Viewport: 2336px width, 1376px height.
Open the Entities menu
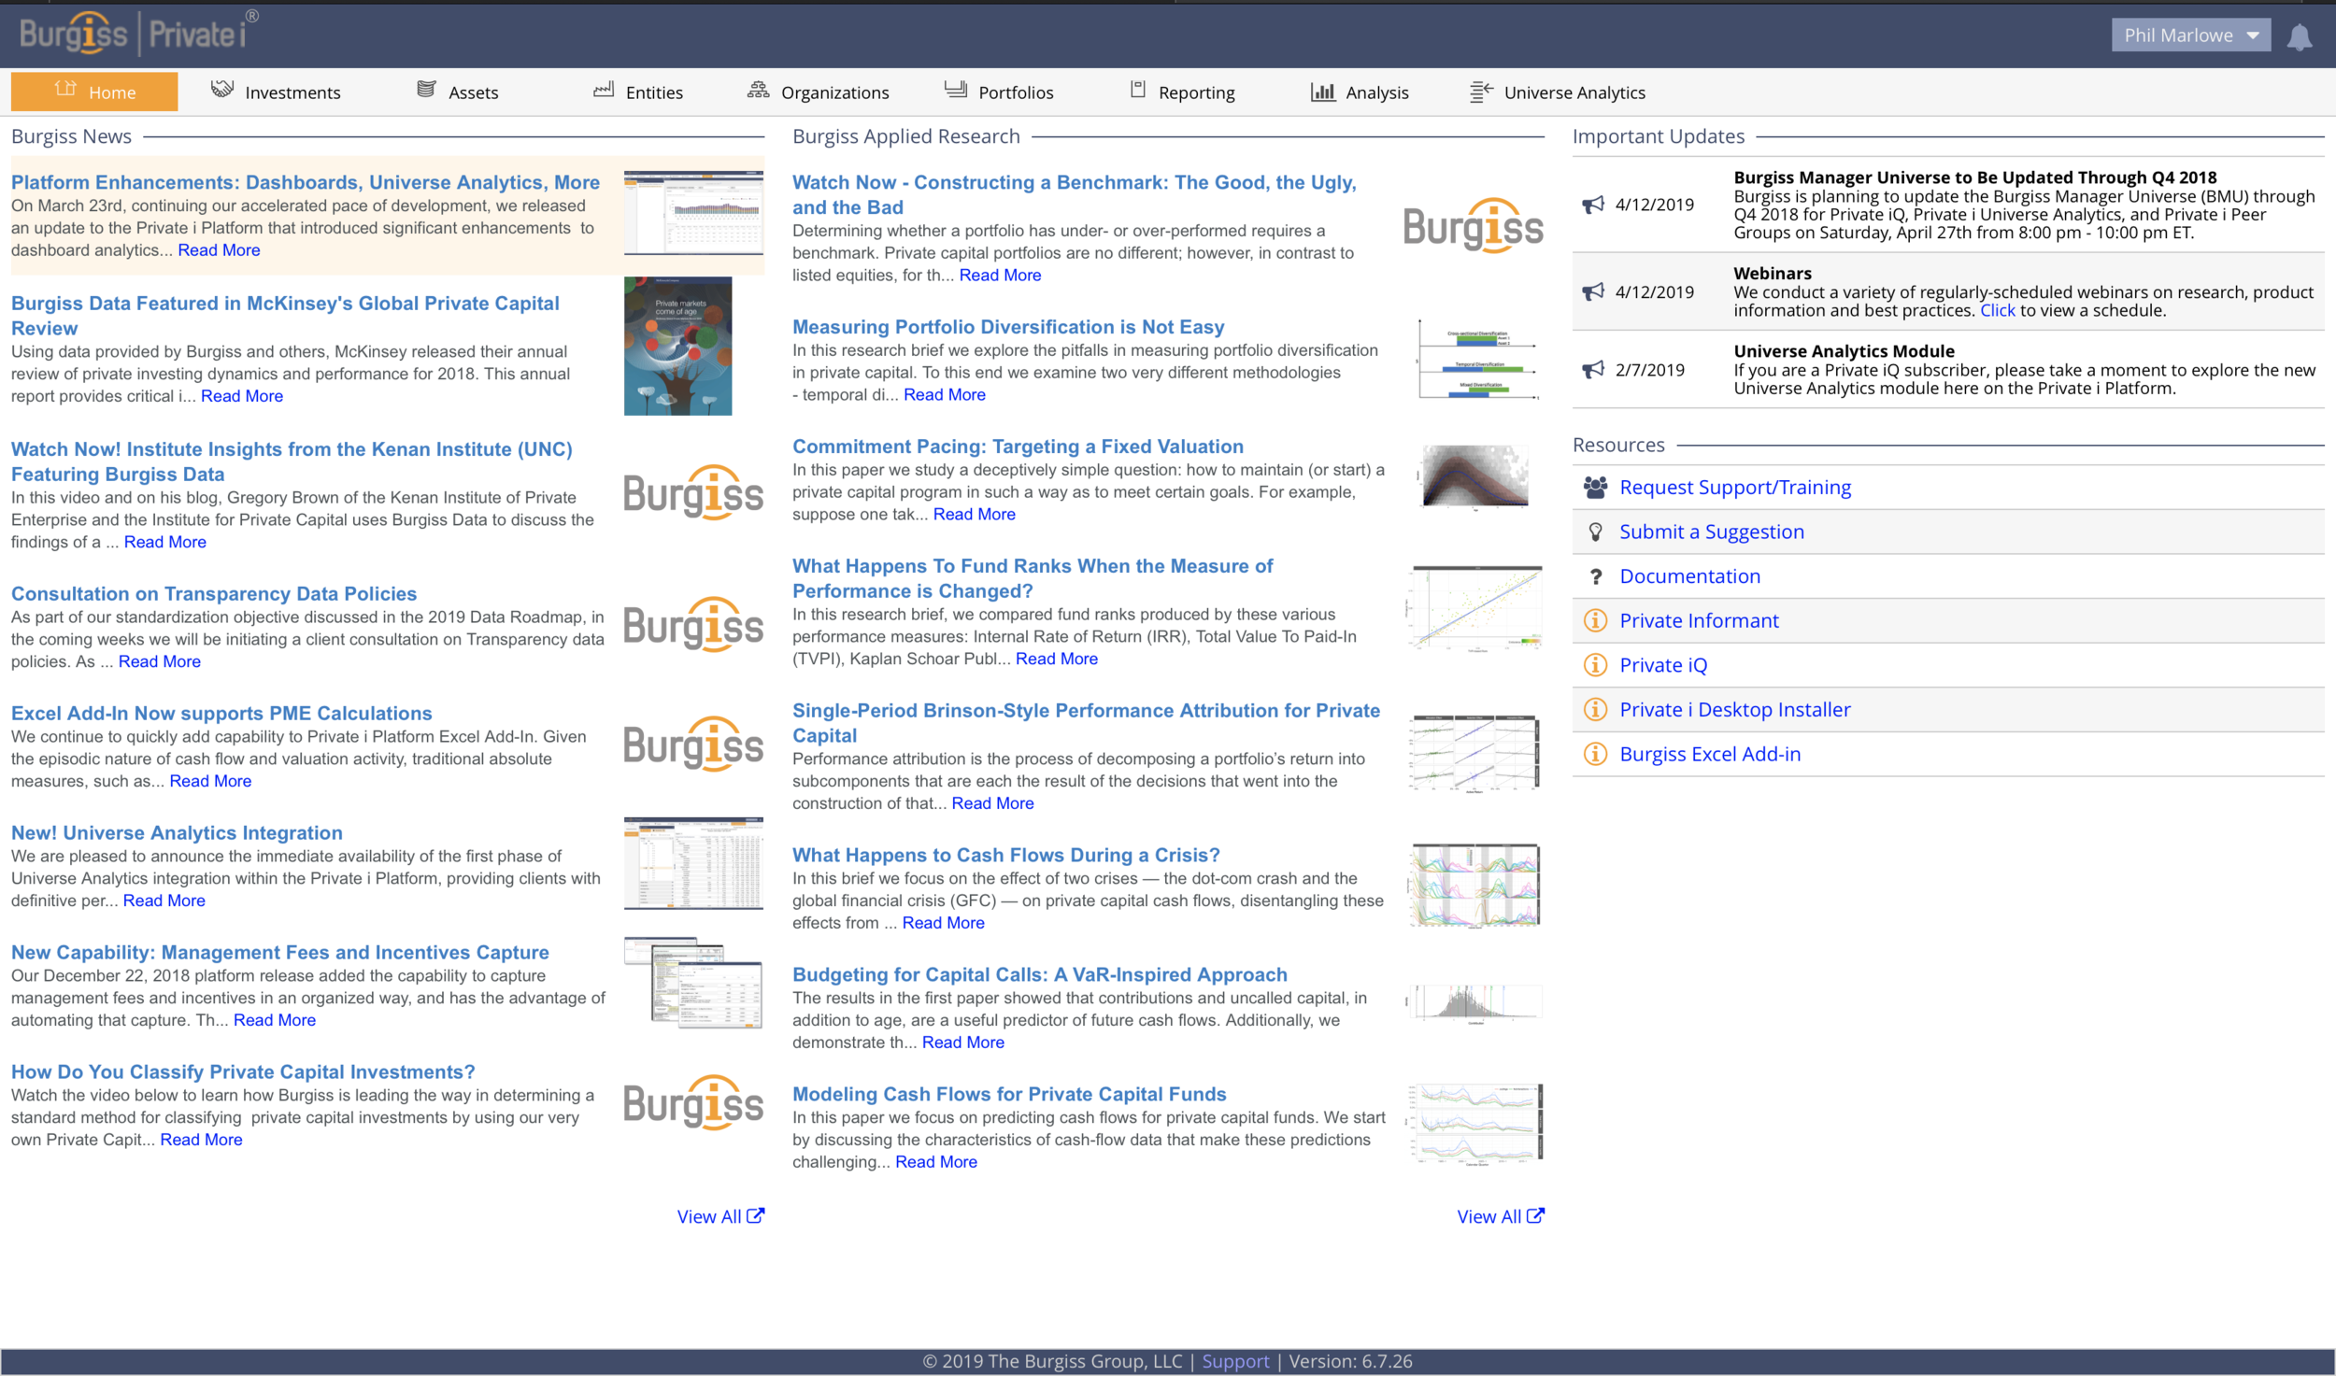pos(638,92)
